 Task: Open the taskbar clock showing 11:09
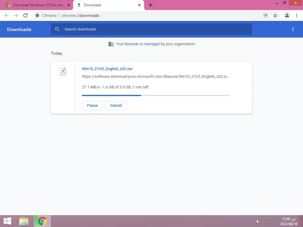tap(289, 221)
